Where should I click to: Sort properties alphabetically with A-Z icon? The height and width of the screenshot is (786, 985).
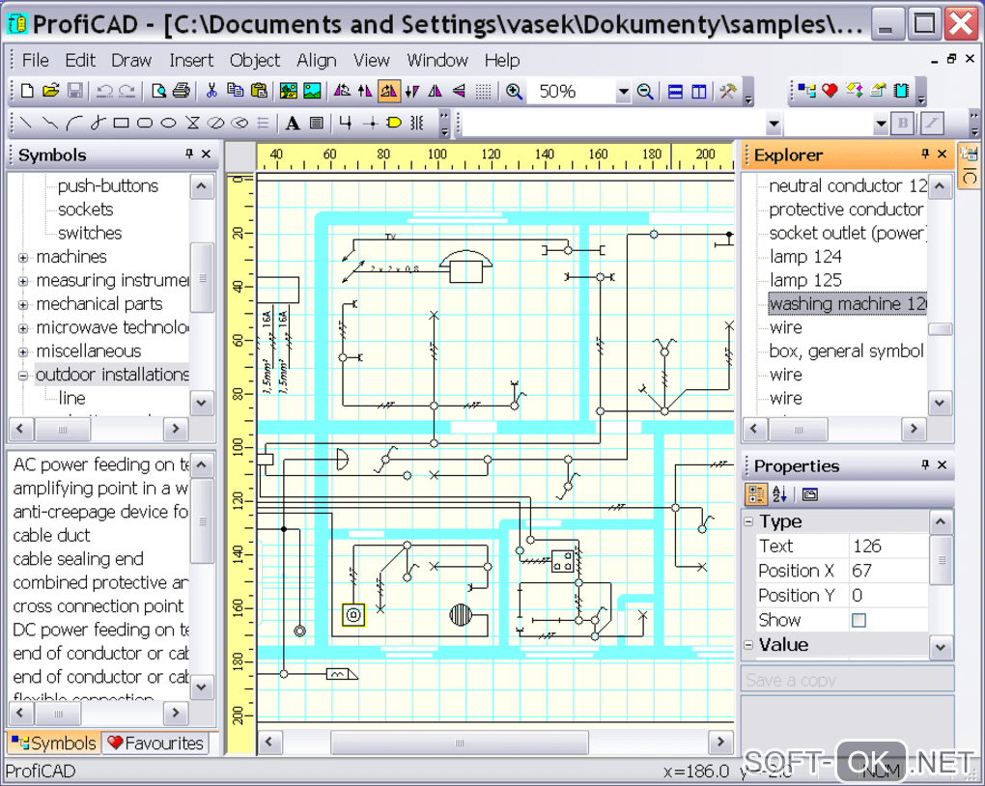coord(780,495)
